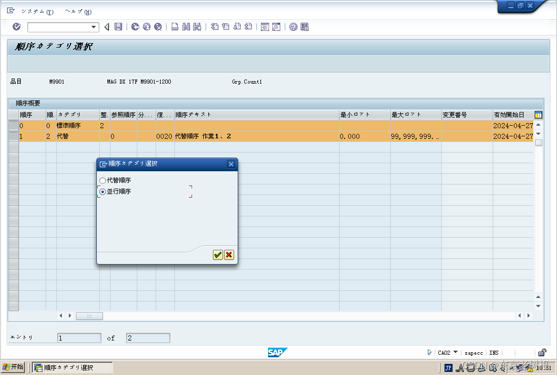
Task: Open the Find (binoculars) icon
Action: click(185, 26)
